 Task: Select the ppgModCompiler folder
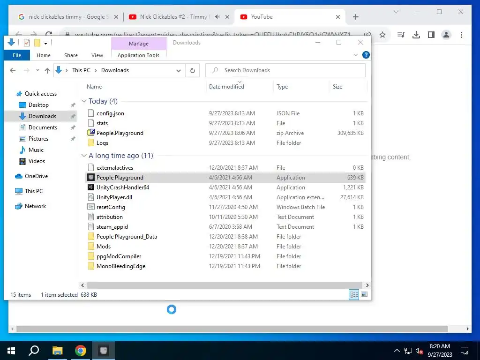coord(119,256)
